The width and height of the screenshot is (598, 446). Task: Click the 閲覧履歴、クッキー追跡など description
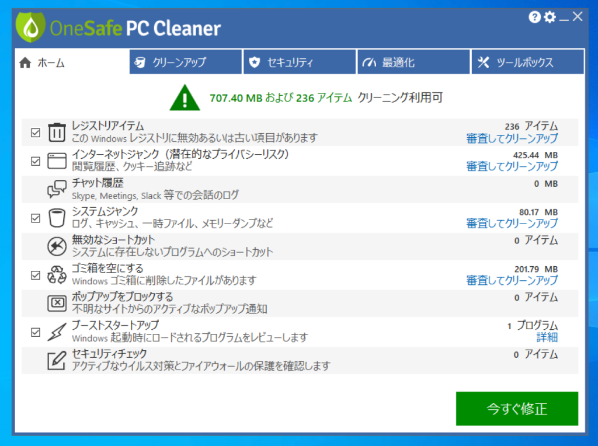(x=132, y=166)
